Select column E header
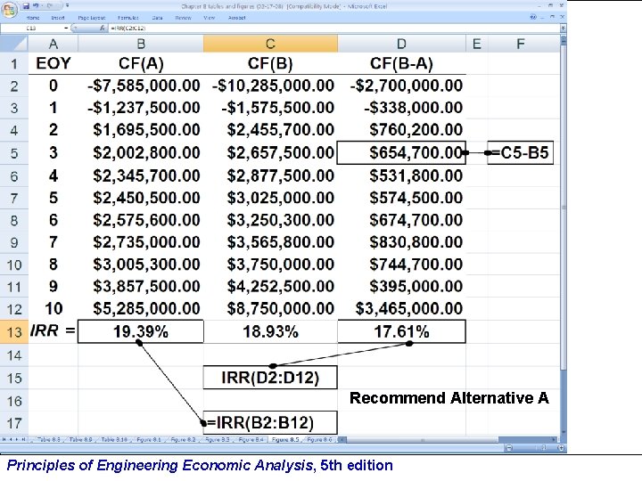Image resolution: width=642 pixels, height=481 pixels. tap(476, 44)
